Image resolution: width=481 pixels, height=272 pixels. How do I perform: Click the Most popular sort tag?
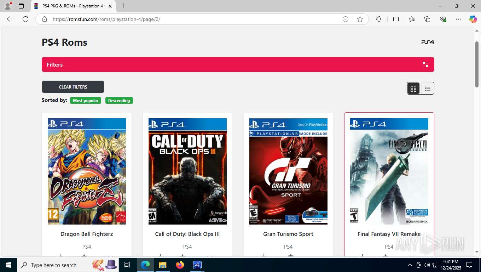click(x=86, y=101)
